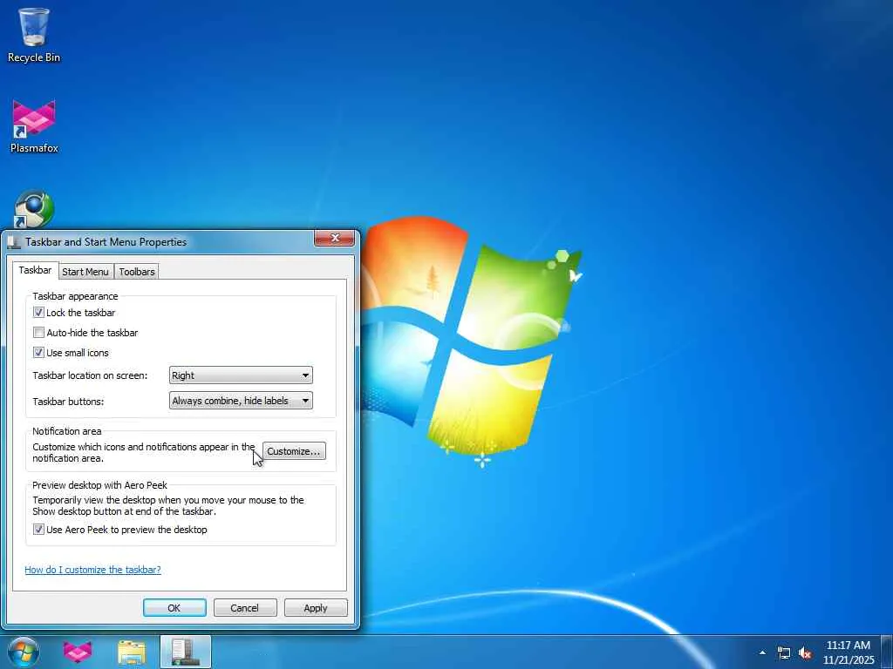Screen dimensions: 893x669
Task: Click the muted volume tray icon
Action: (805, 653)
